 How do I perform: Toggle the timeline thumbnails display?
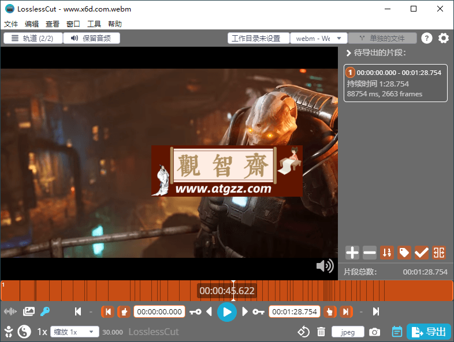tap(29, 311)
